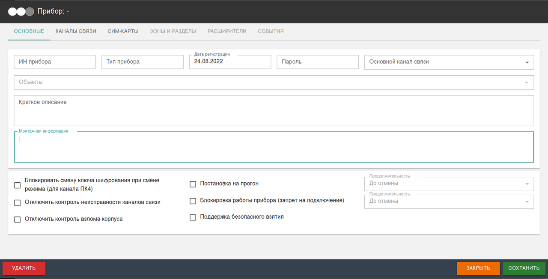
Task: Enable Постановка на прогон checkbox
Action: coord(193,184)
